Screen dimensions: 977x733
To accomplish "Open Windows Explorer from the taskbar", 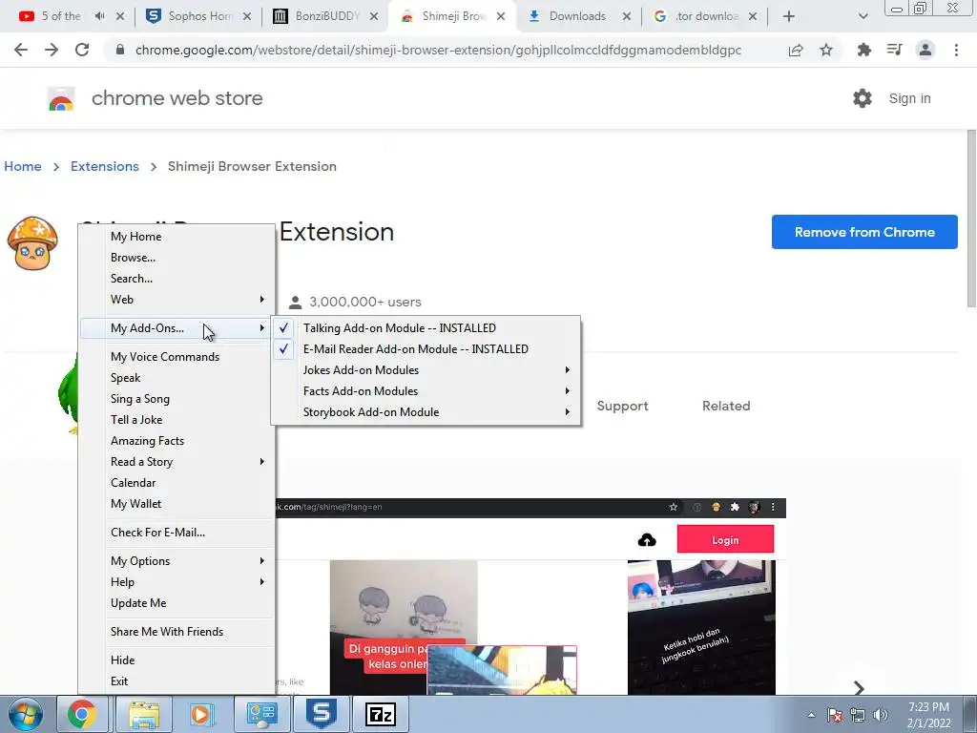I will [x=144, y=714].
